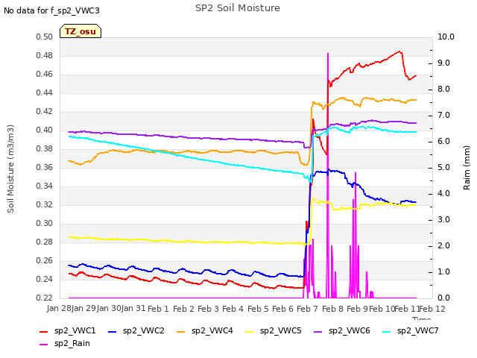Click the Jan 28 x-axis tick label
This screenshot has width=477, height=358.
[x=59, y=308]
